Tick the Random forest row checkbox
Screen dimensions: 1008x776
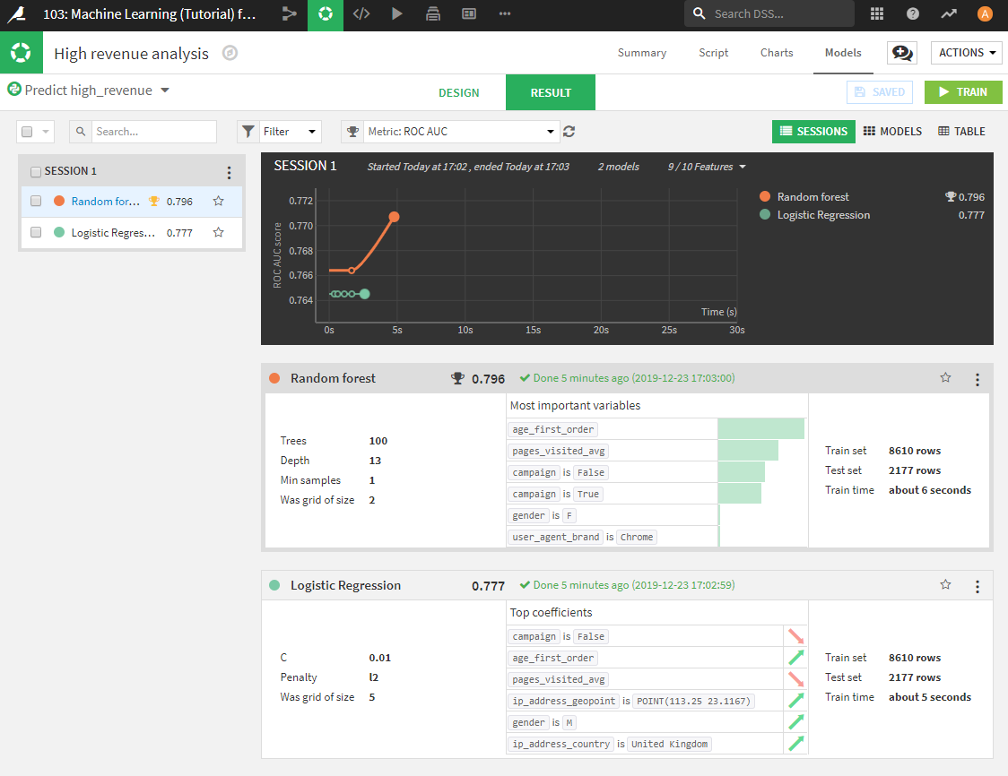[x=36, y=201]
